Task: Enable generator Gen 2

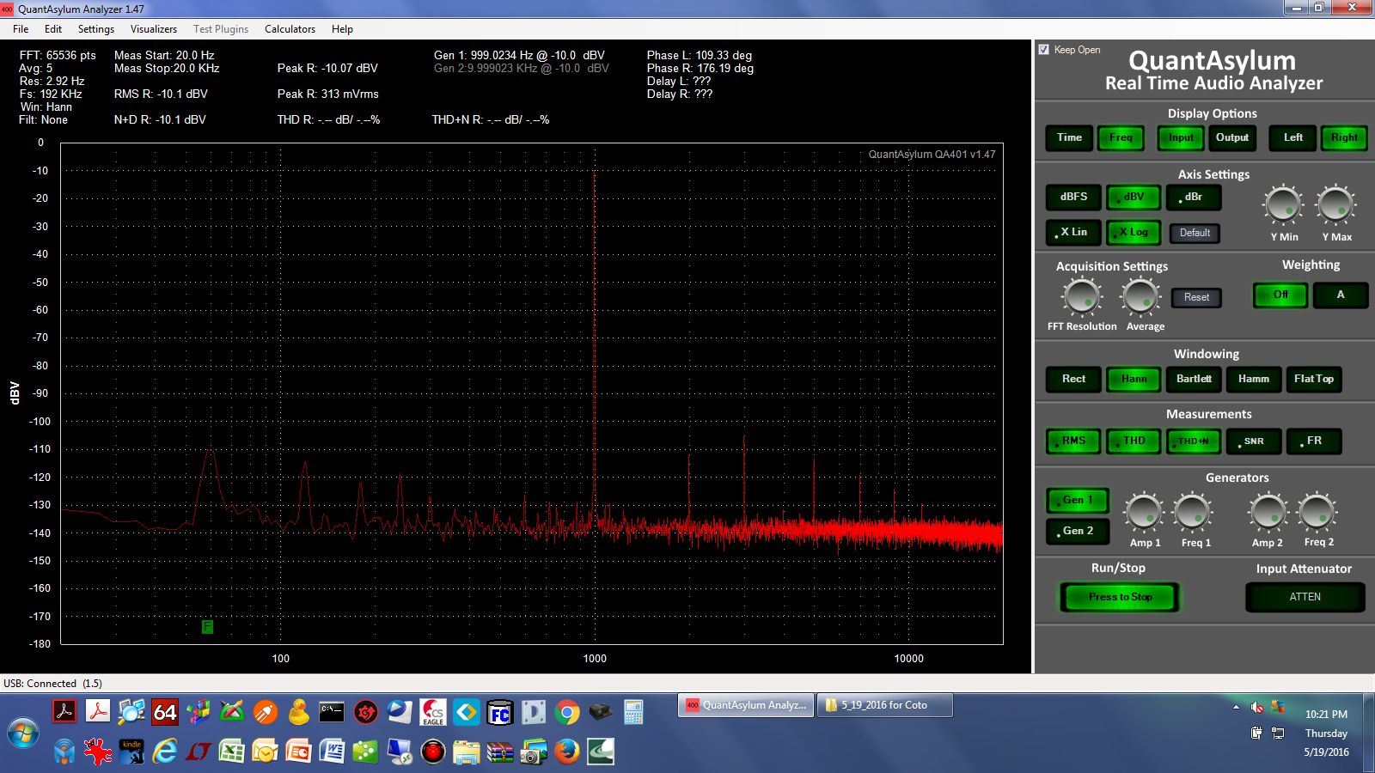Action: (1078, 531)
